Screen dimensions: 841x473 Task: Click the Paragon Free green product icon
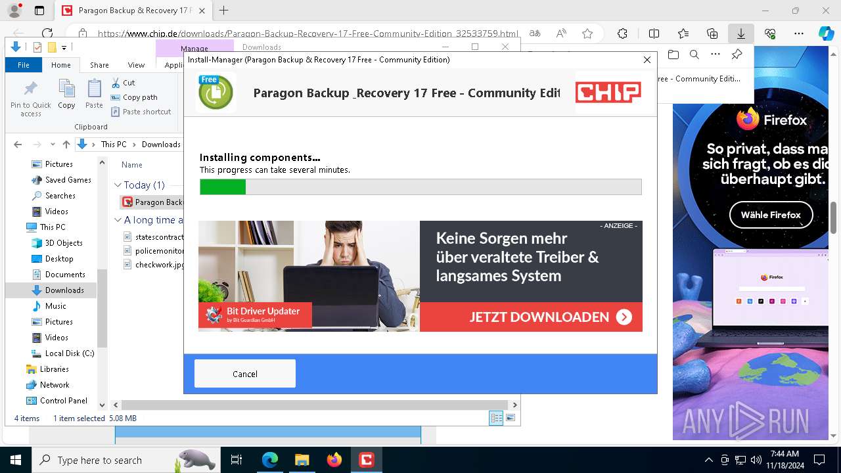(x=216, y=92)
